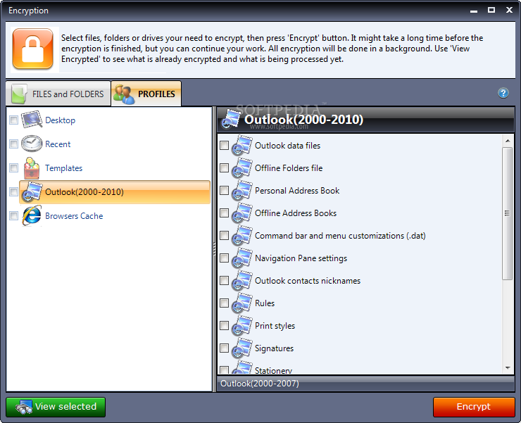Click the orange padlock encryption icon
The image size is (521, 423).
pos(33,49)
